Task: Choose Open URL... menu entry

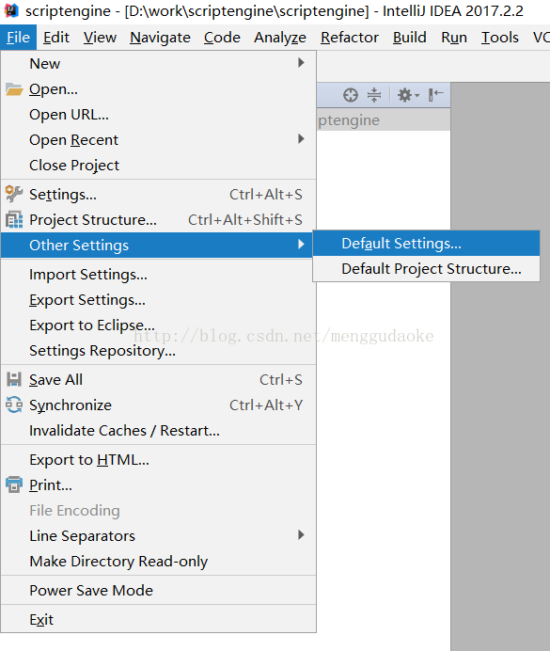Action: pyautogui.click(x=159, y=115)
